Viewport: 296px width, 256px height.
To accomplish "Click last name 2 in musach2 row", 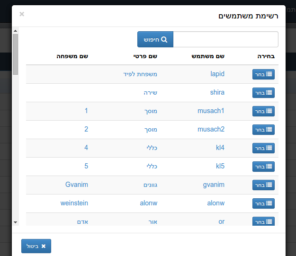I will (x=86, y=129).
